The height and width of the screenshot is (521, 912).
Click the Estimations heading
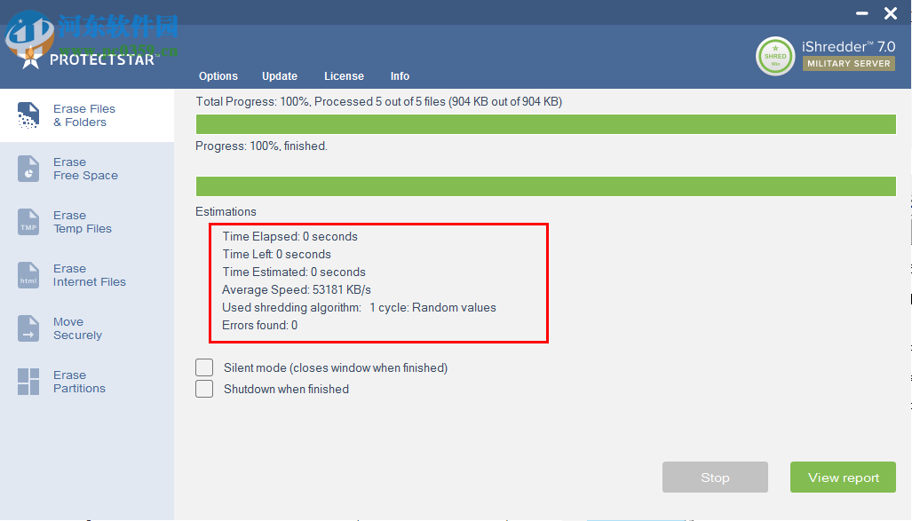pos(226,211)
